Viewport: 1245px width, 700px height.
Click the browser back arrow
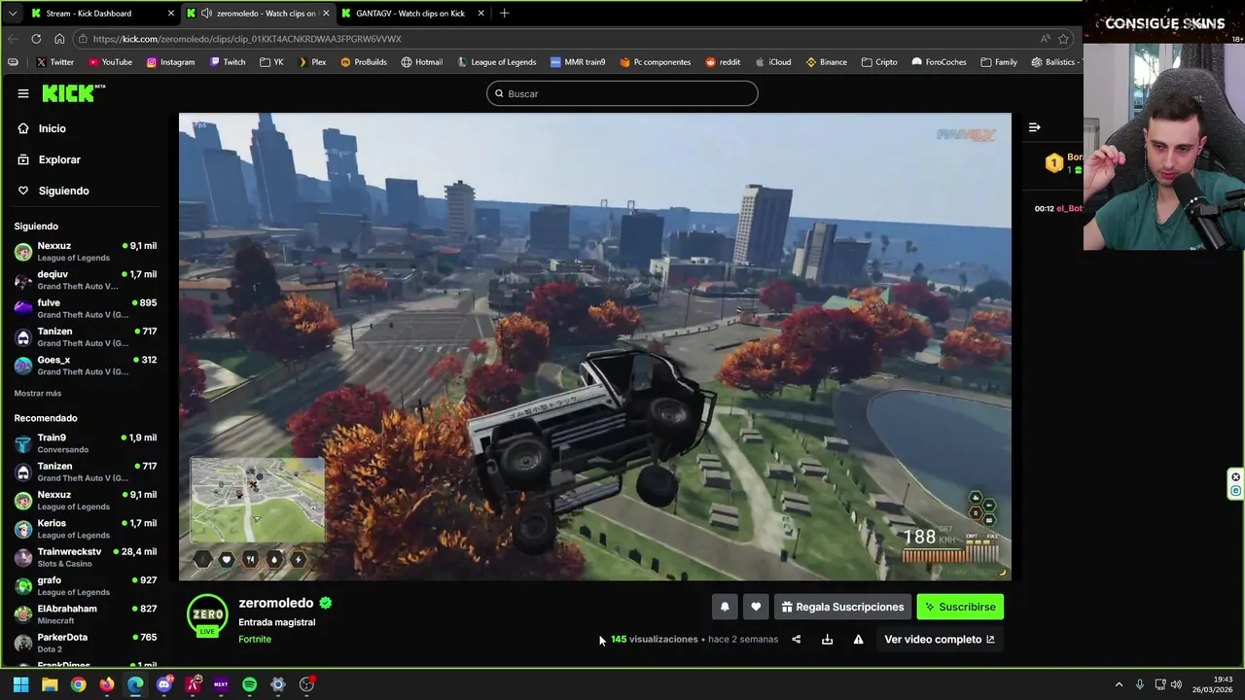click(13, 39)
